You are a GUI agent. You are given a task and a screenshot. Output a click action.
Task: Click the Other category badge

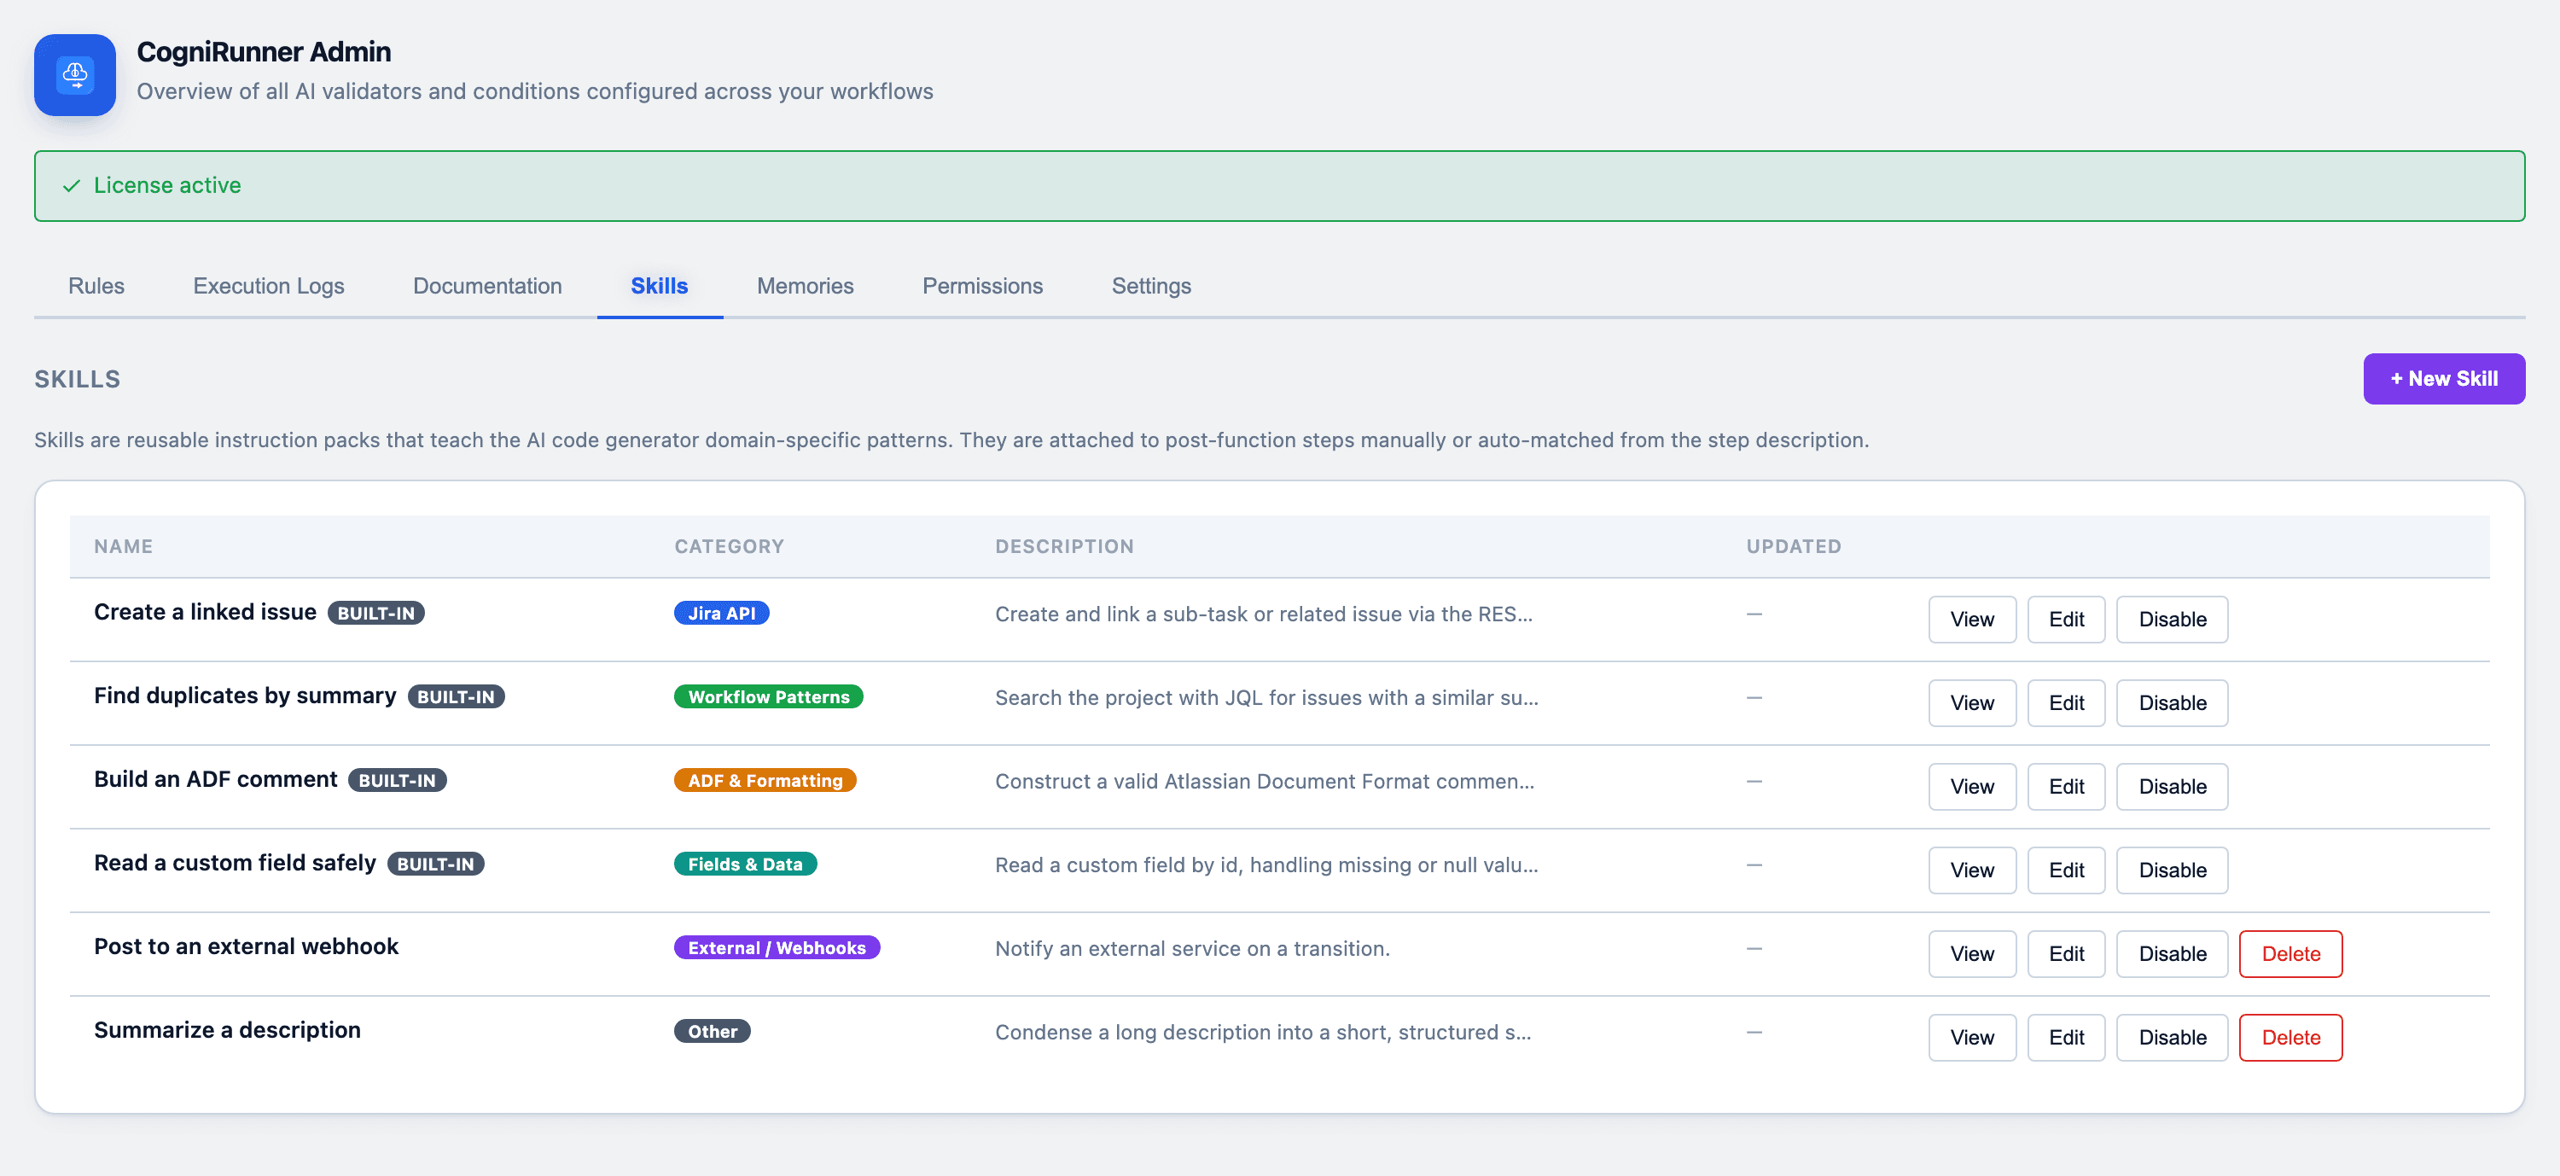[x=713, y=1031]
